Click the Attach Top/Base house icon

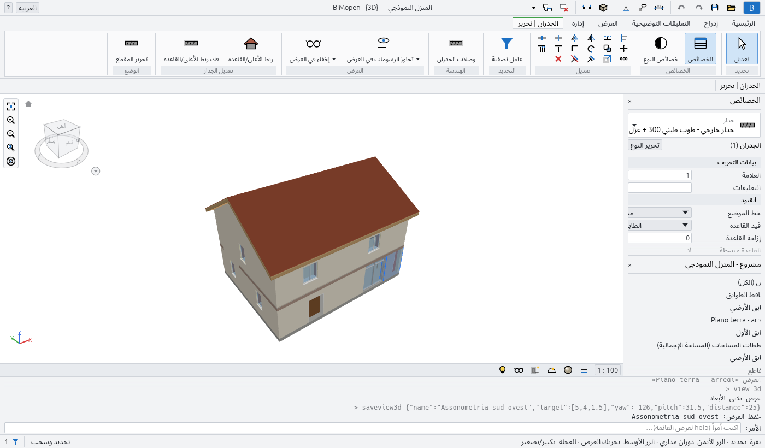coord(250,44)
